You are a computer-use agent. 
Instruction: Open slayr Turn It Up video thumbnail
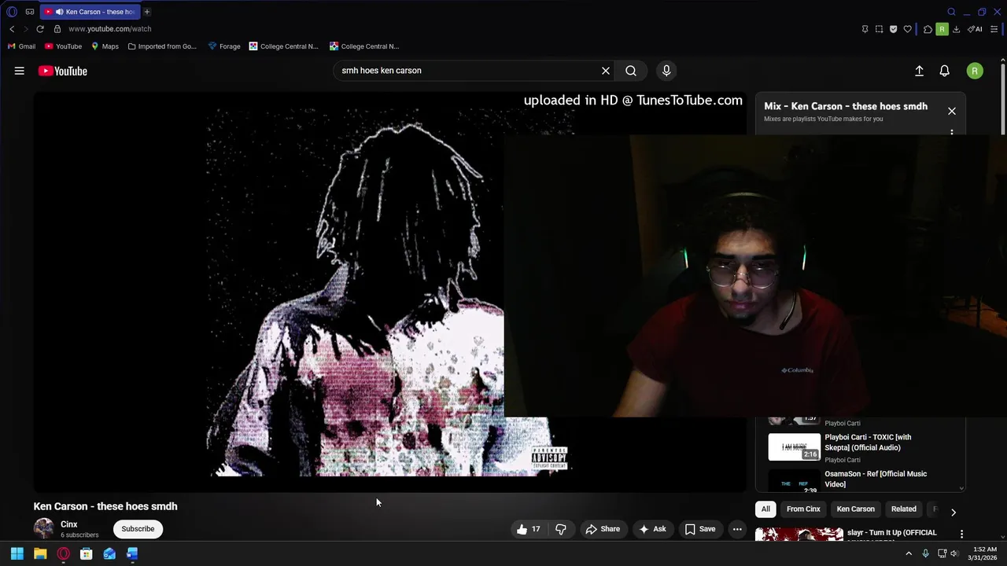click(x=799, y=535)
